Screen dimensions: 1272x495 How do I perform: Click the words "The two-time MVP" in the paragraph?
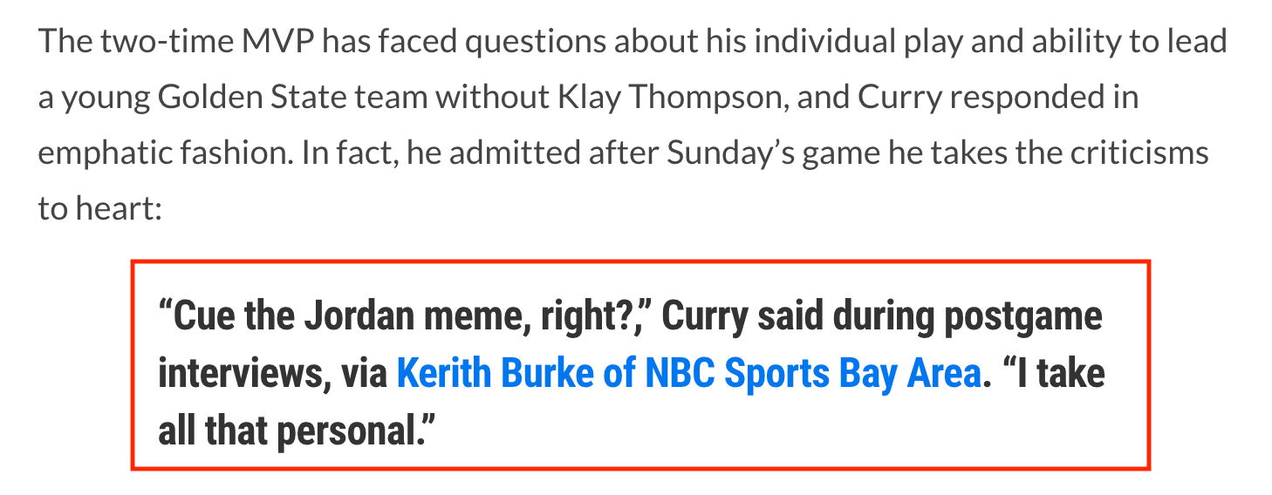pos(177,41)
